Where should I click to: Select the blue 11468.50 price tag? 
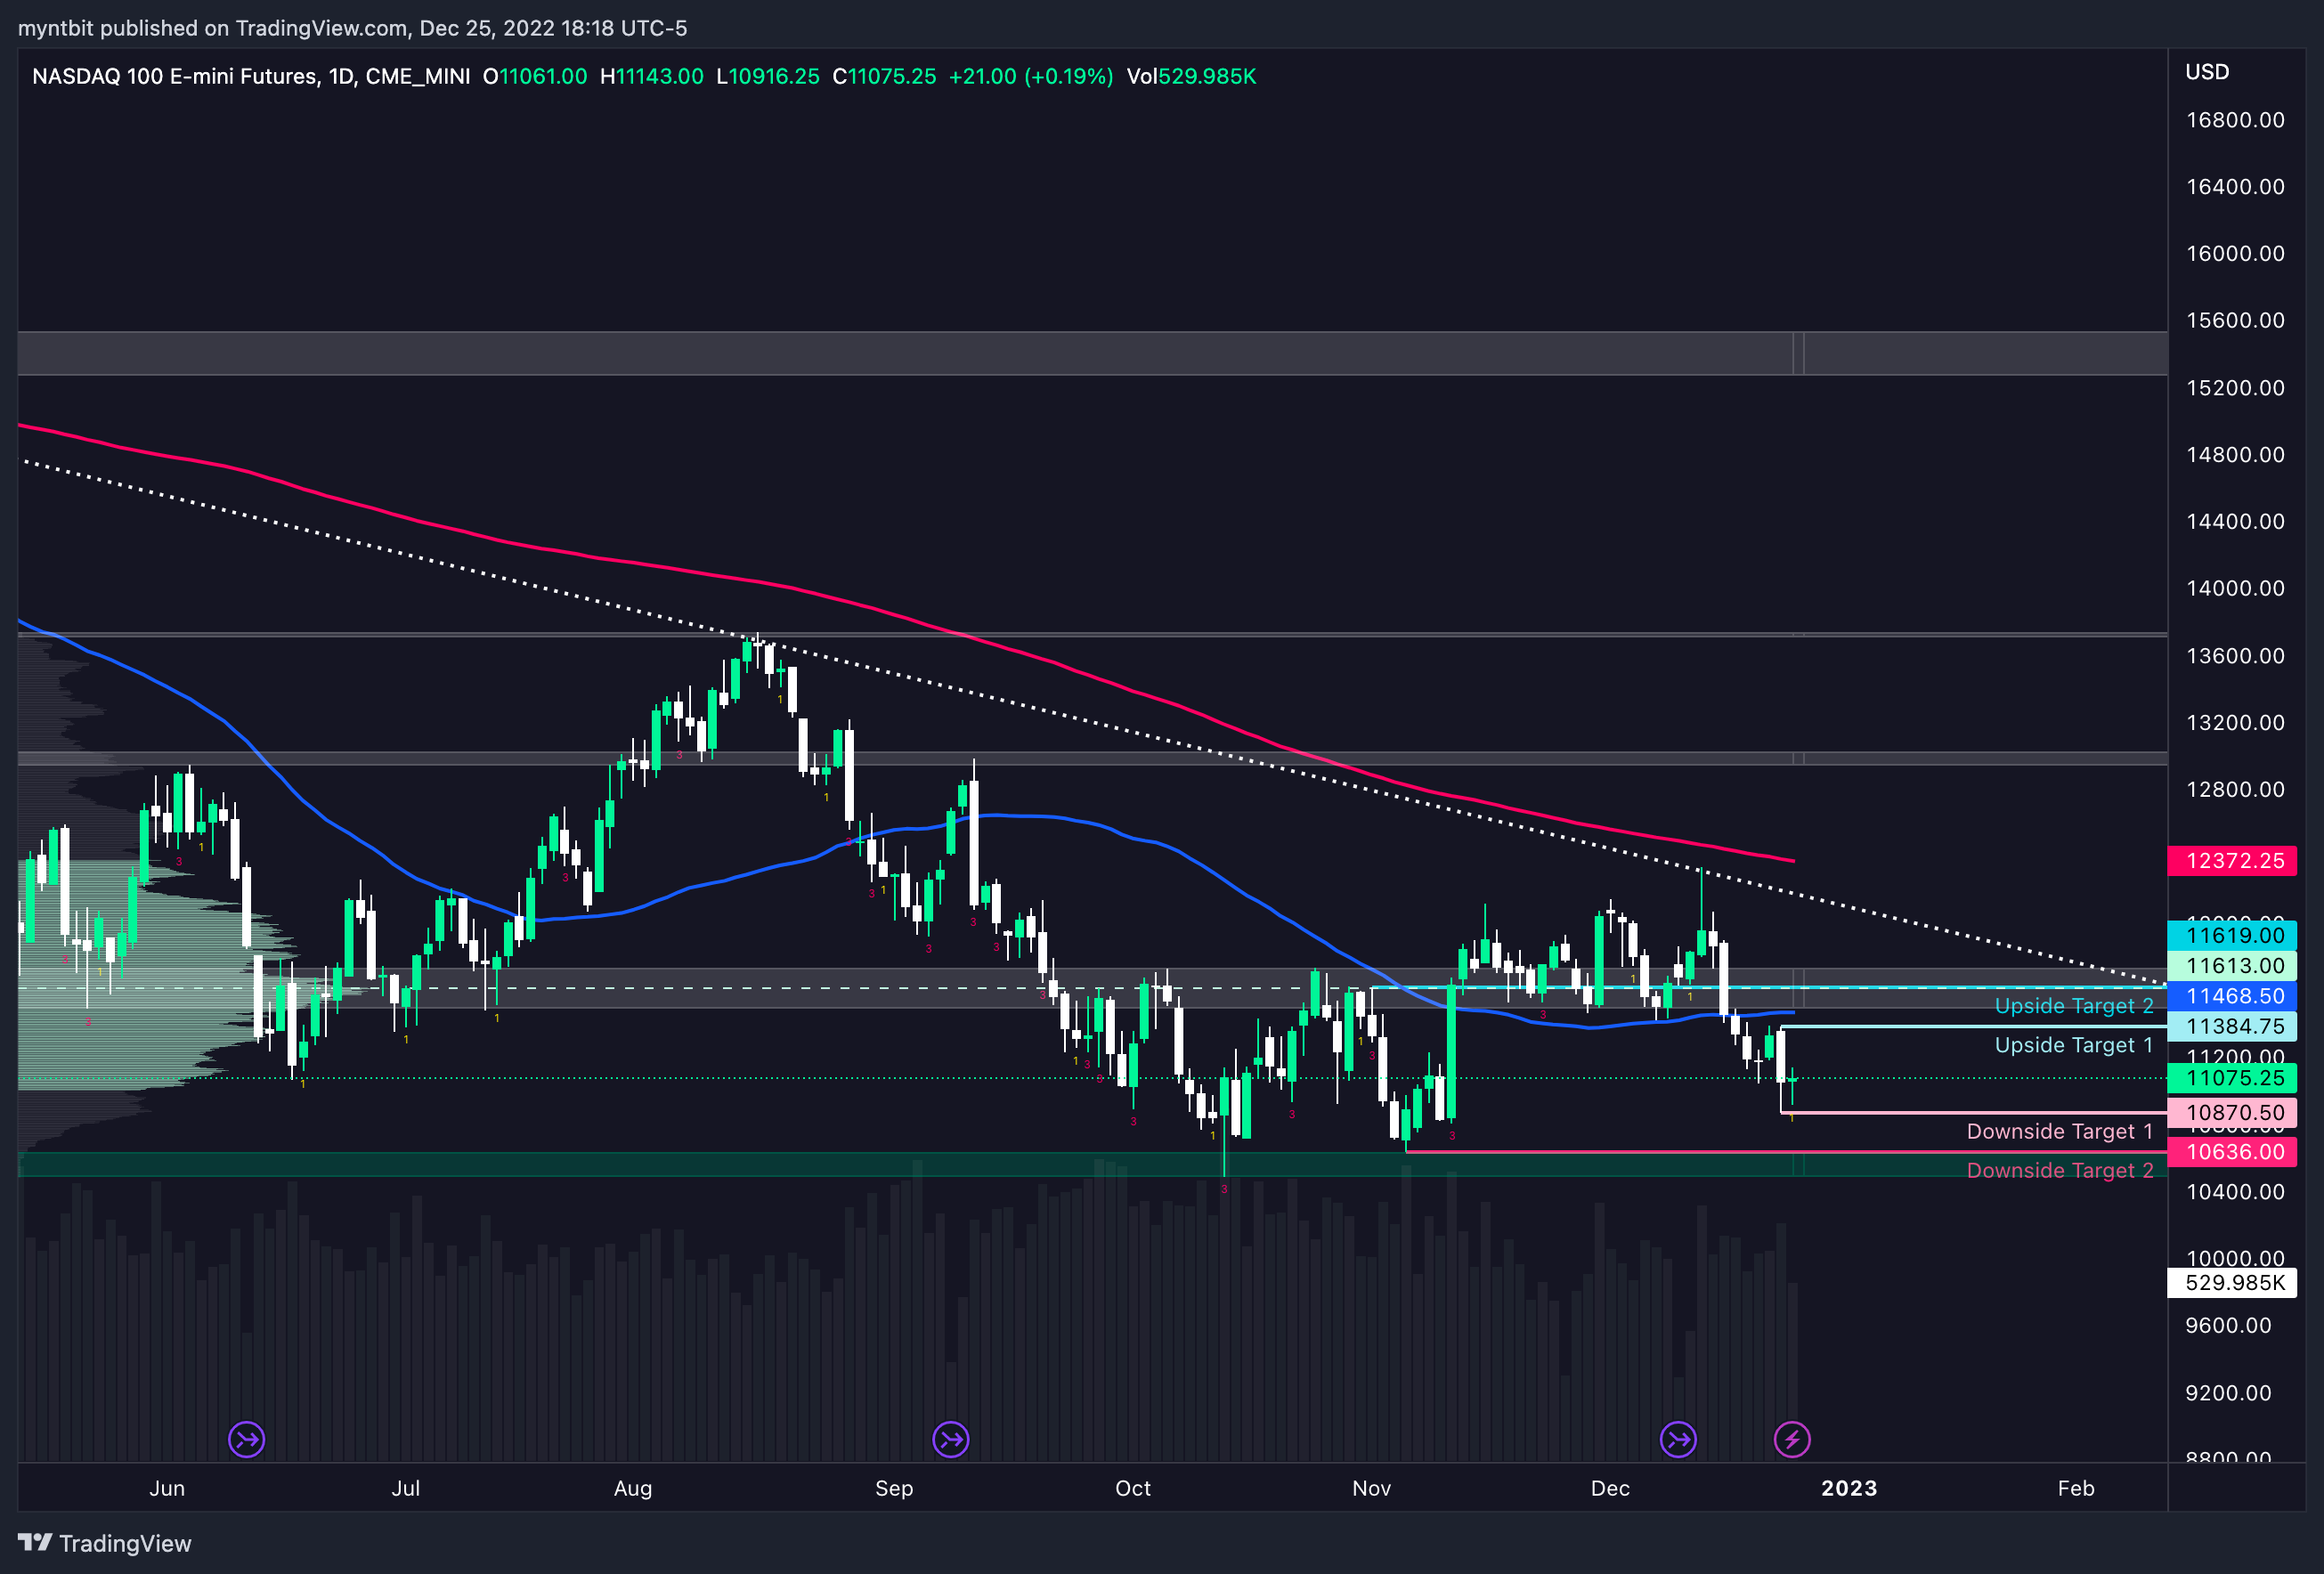[x=2234, y=996]
